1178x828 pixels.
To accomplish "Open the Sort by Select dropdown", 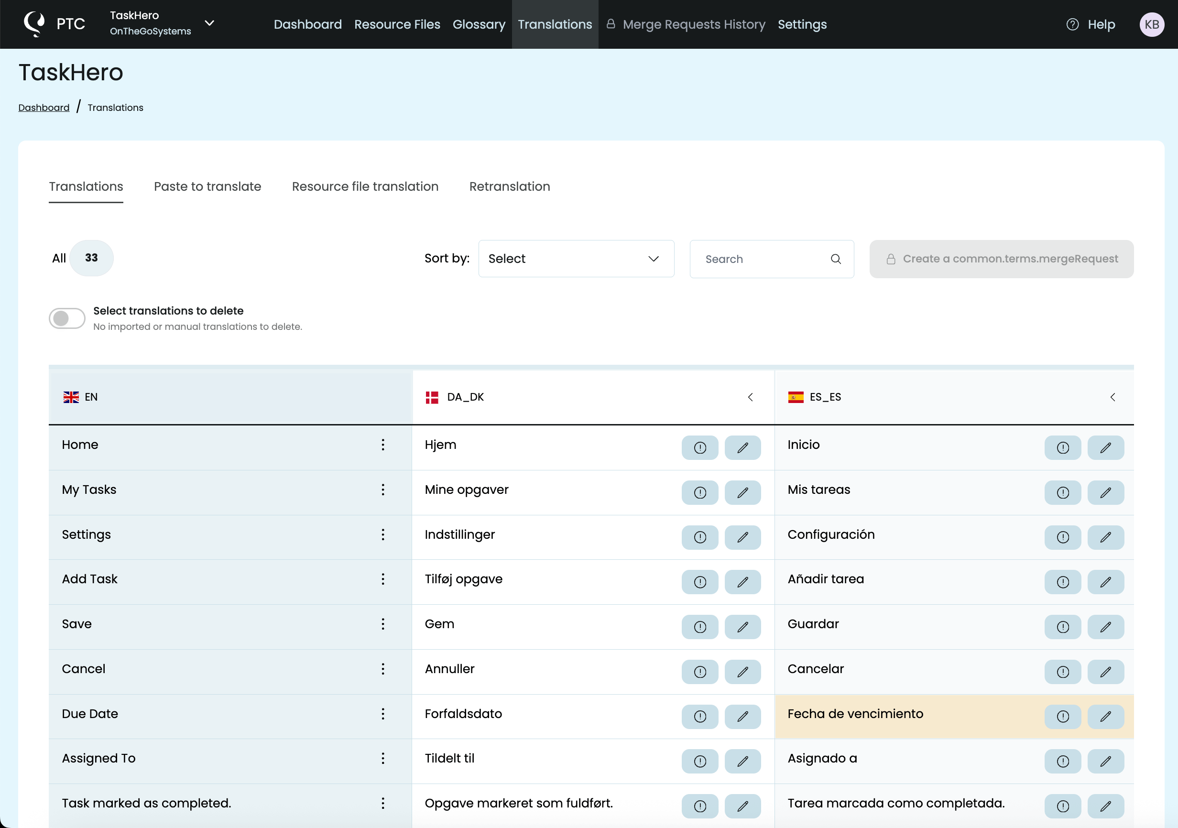I will pyautogui.click(x=576, y=259).
